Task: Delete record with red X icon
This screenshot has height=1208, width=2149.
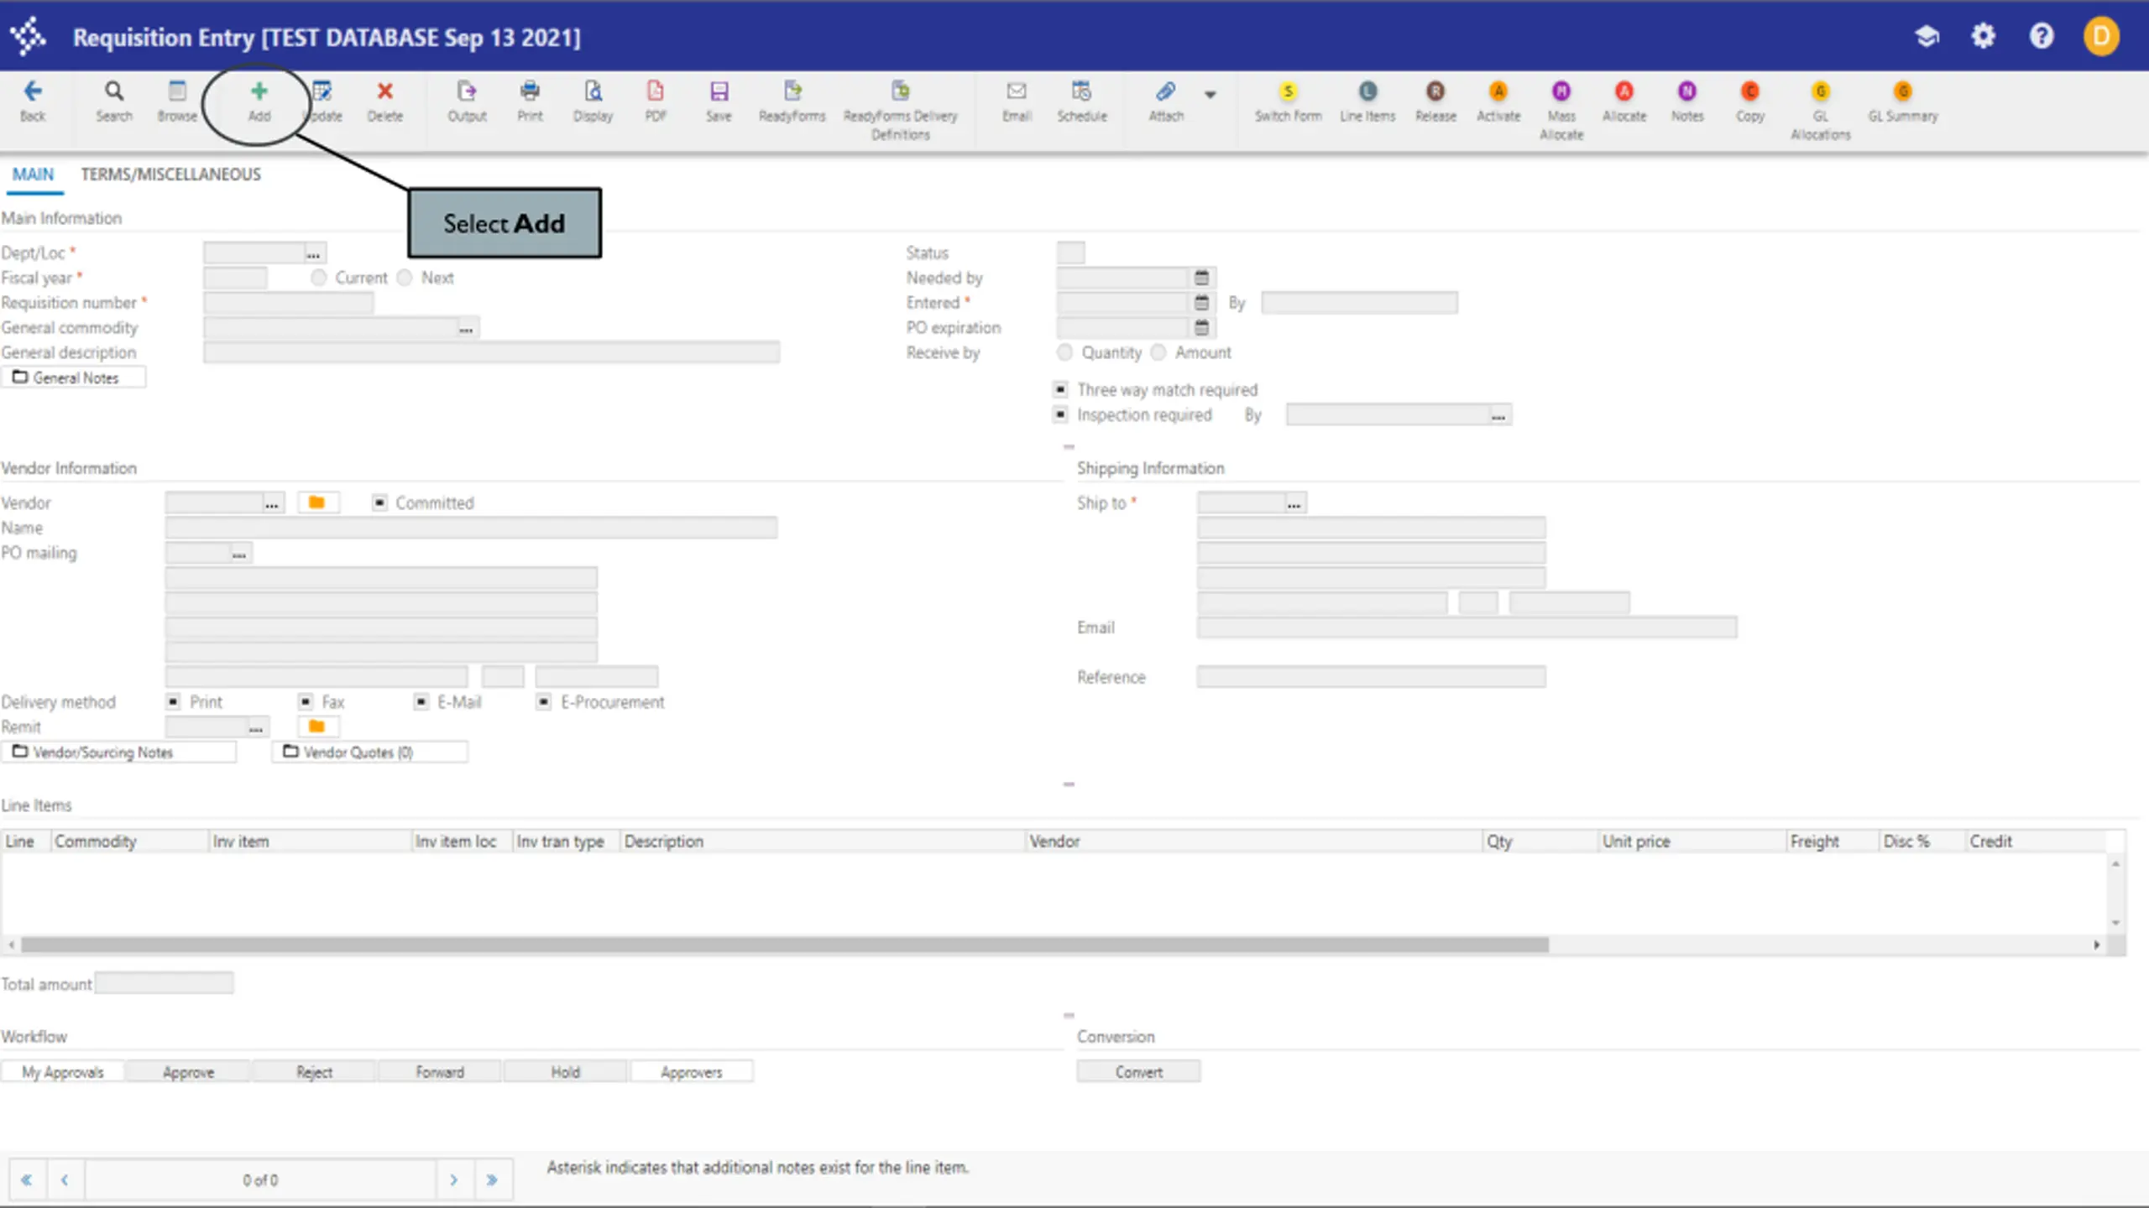Action: (384, 91)
